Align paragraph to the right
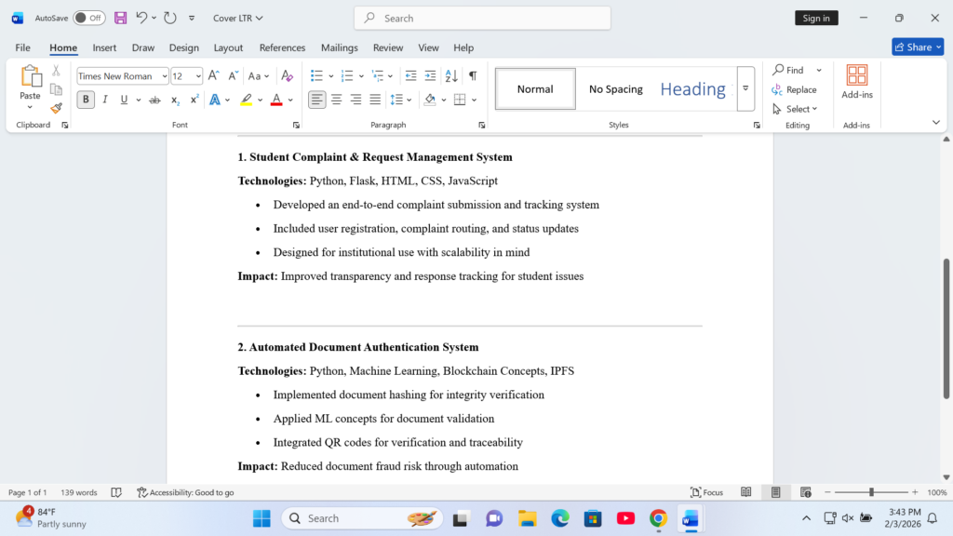The width and height of the screenshot is (953, 536). (356, 100)
